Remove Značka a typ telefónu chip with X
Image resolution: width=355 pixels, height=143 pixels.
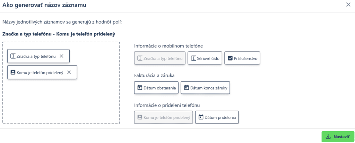click(61, 56)
